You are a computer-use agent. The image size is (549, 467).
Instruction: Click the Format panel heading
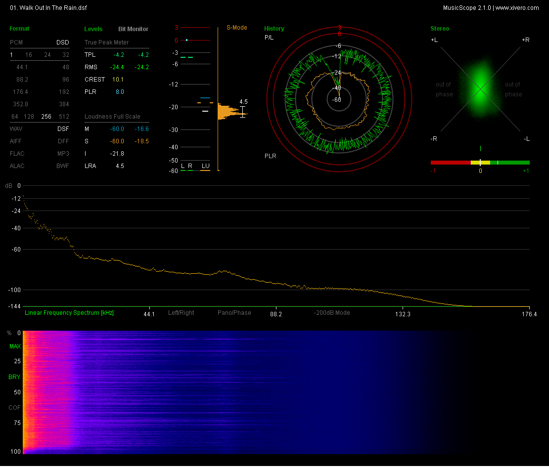tap(19, 29)
